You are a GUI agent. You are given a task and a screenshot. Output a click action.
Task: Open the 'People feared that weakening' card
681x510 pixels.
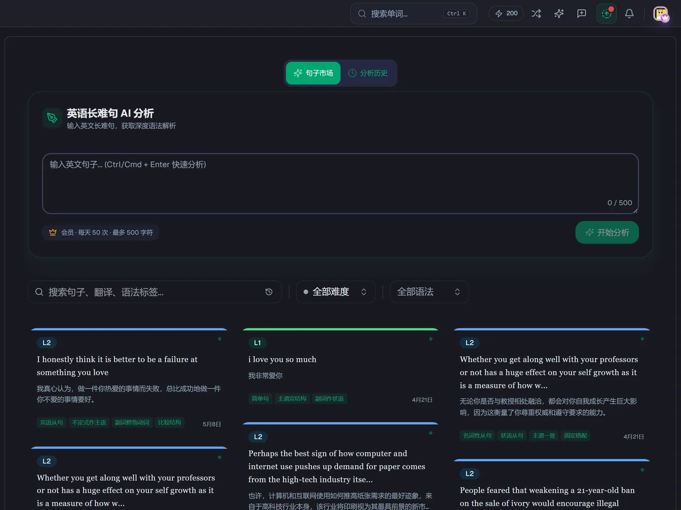(552, 484)
